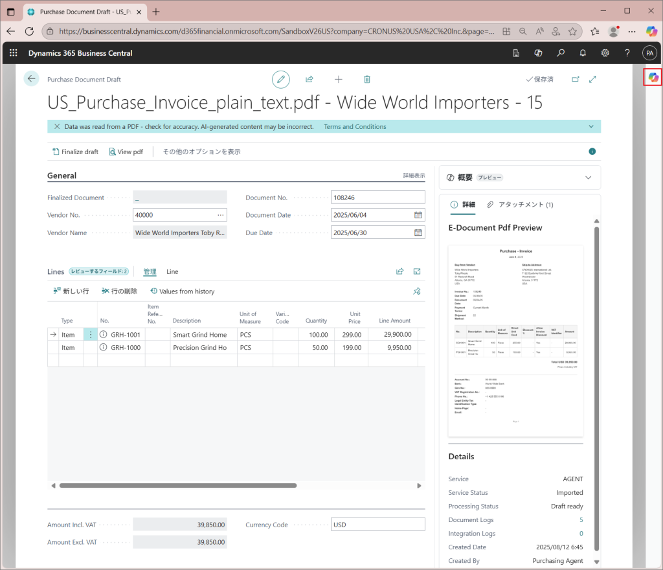Click the share icon in Lines section

[x=399, y=271]
